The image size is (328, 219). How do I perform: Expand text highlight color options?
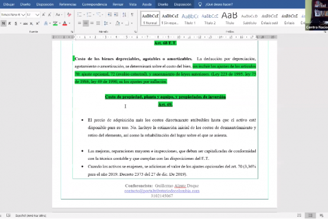click(x=60, y=23)
